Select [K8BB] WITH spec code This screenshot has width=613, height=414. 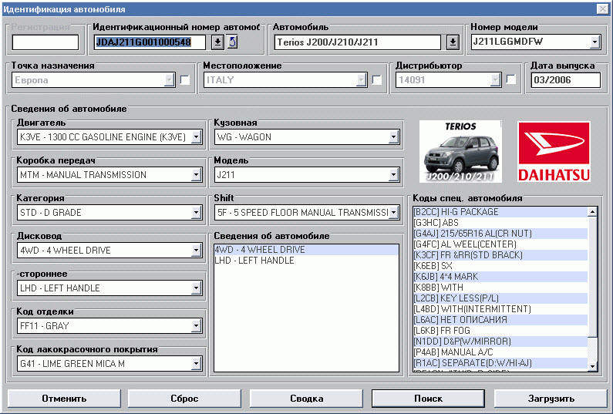500,288
